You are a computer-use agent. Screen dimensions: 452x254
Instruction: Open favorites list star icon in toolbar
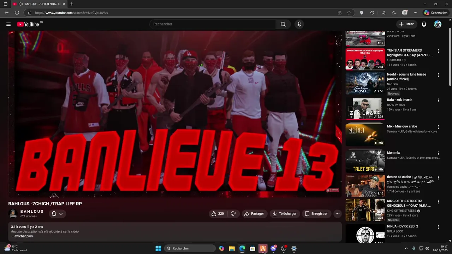pos(394,13)
